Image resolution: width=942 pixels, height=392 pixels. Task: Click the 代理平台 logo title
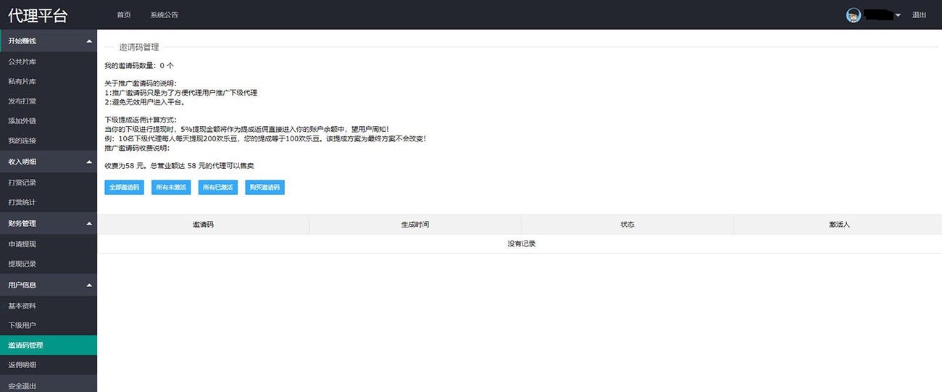(x=38, y=15)
